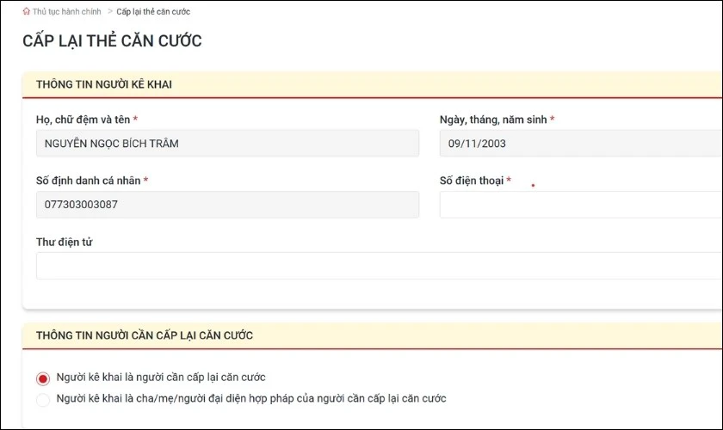Viewport: 723px width, 430px height.
Task: Click the 'CẤP LẠI THẺ CĂN CƯỚC' page title
Action: tap(112, 41)
